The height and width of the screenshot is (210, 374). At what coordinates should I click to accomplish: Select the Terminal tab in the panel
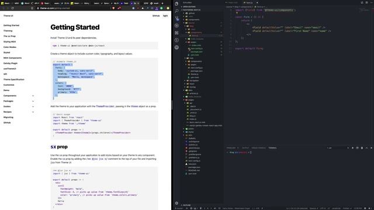pyautogui.click(x=272, y=148)
